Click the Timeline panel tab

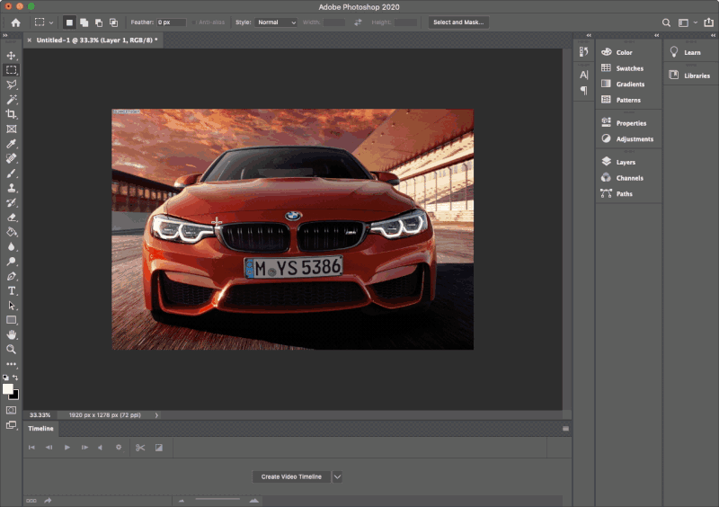(40, 429)
